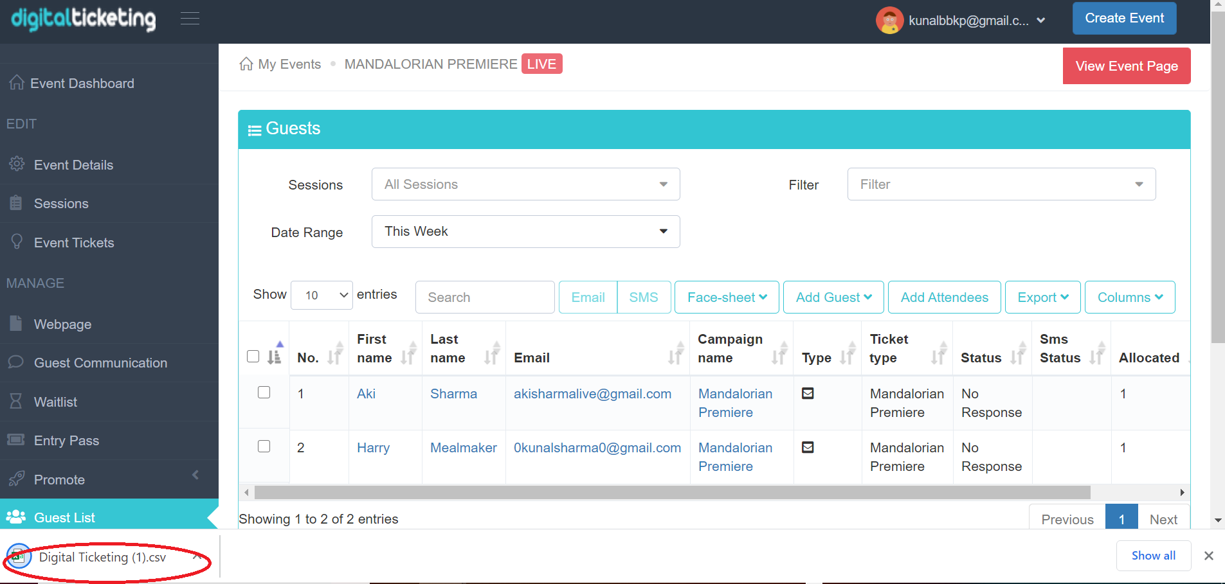This screenshot has height=584, width=1225.
Task: Sort by Sms Status column
Action: pyautogui.click(x=1097, y=353)
